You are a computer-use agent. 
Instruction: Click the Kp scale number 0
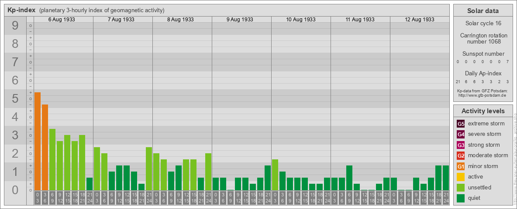pos(15,190)
